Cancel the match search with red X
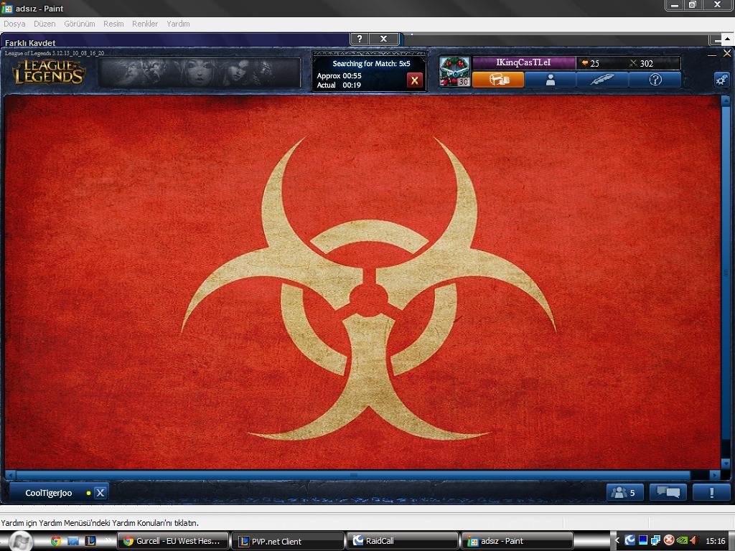 (x=414, y=80)
